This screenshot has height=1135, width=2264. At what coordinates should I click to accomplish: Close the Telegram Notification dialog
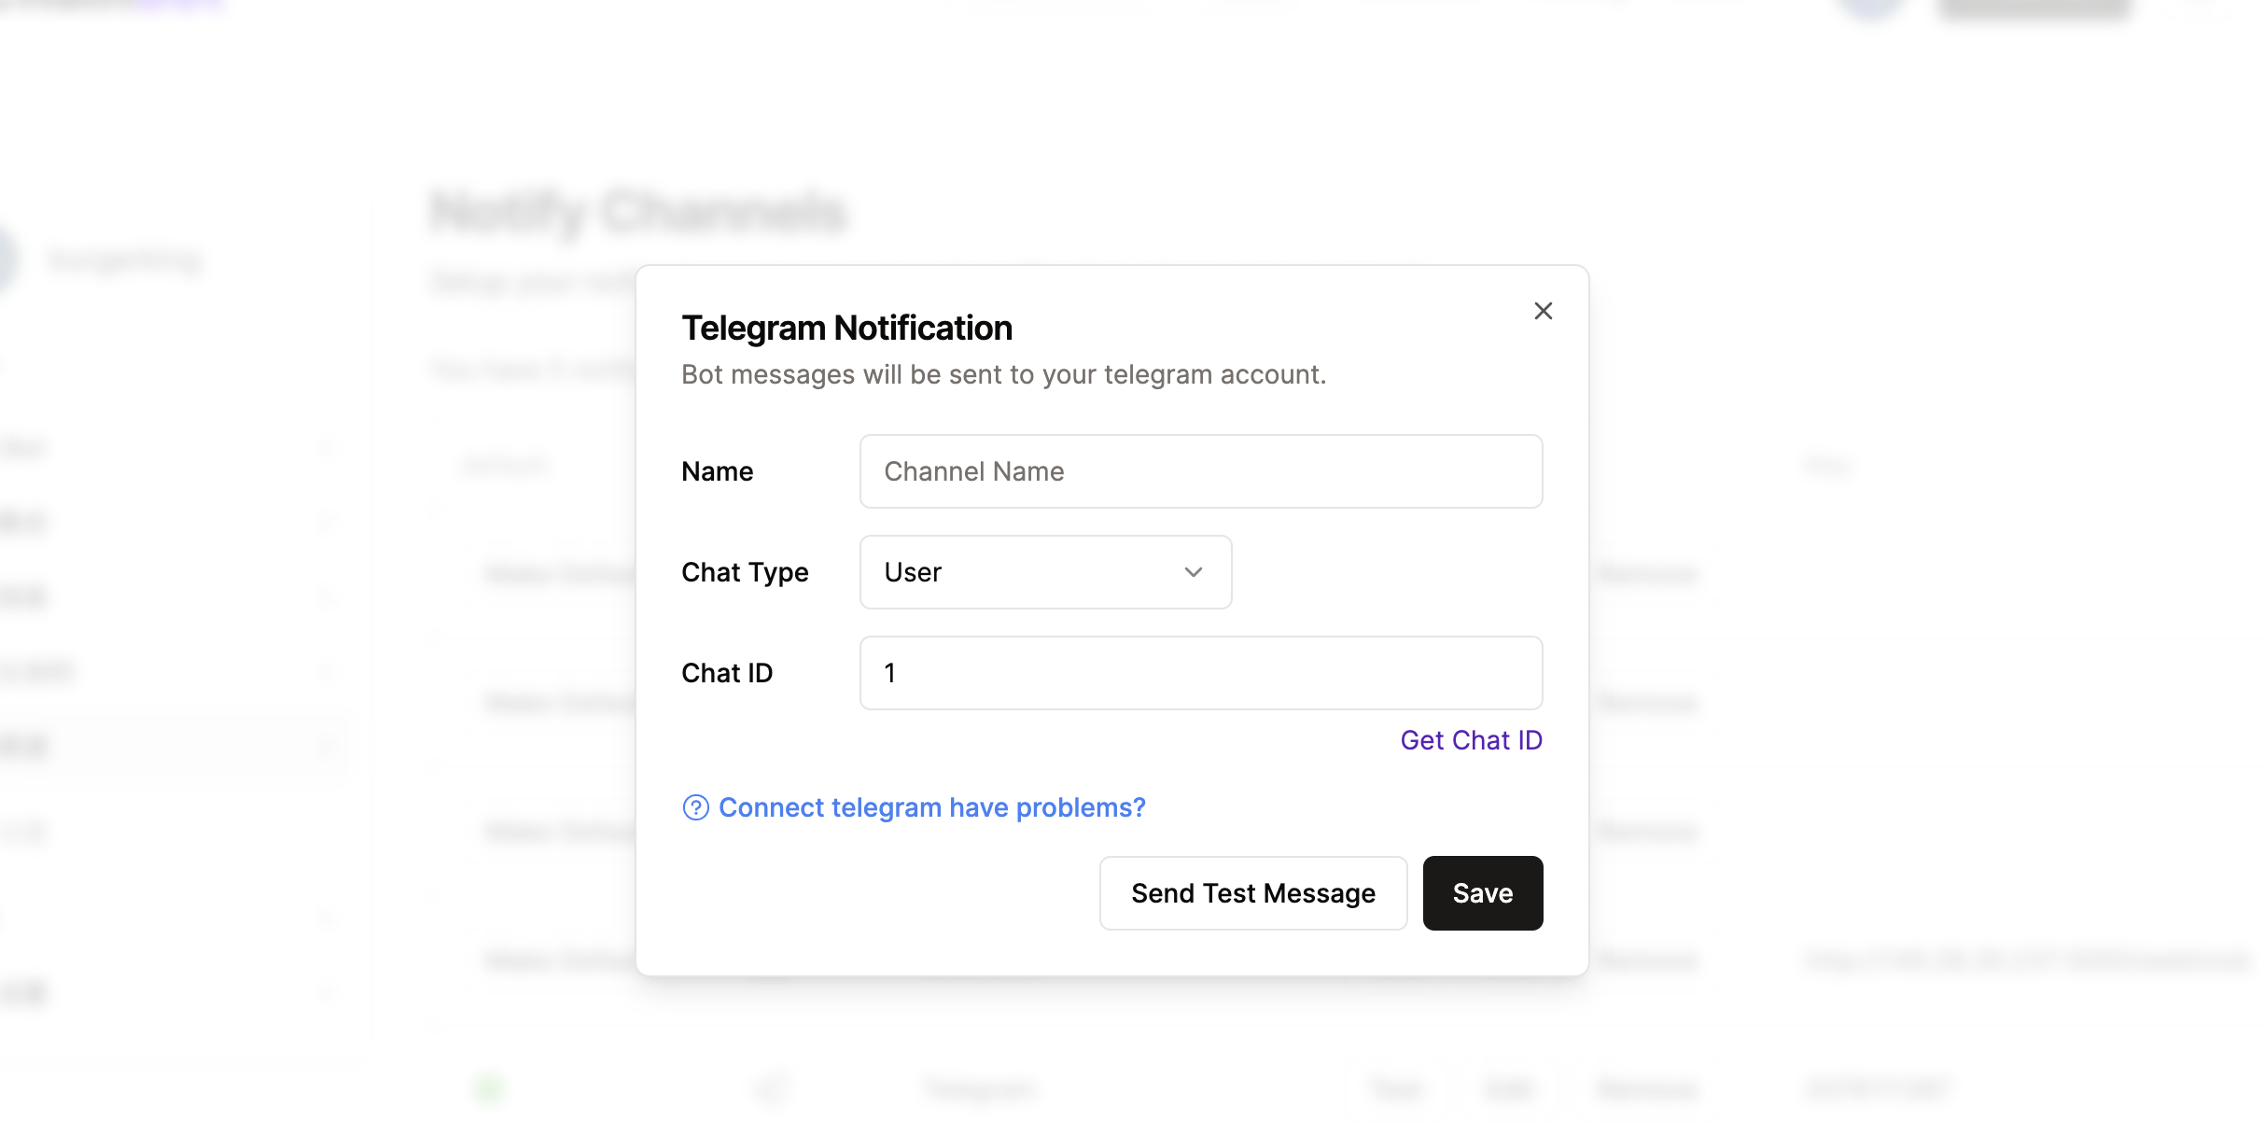tap(1543, 311)
